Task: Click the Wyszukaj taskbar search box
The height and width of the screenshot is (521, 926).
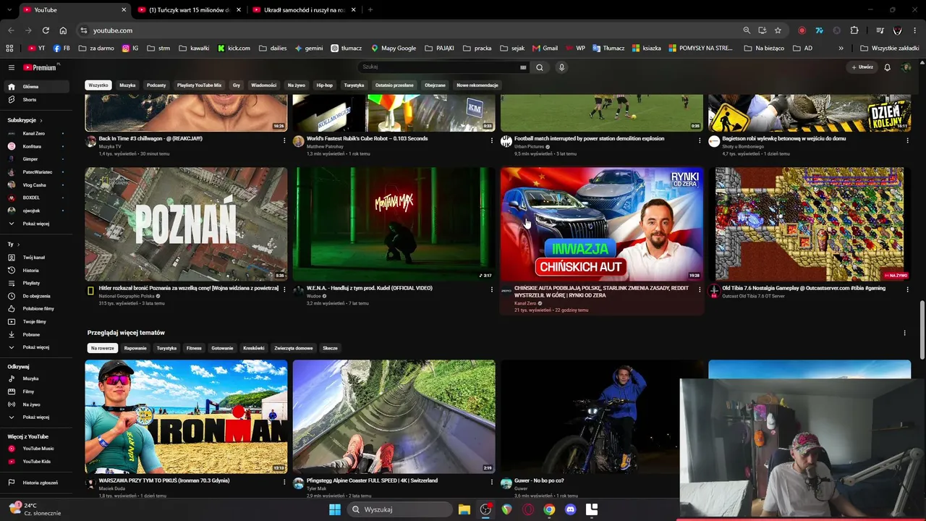Action: coord(399,509)
